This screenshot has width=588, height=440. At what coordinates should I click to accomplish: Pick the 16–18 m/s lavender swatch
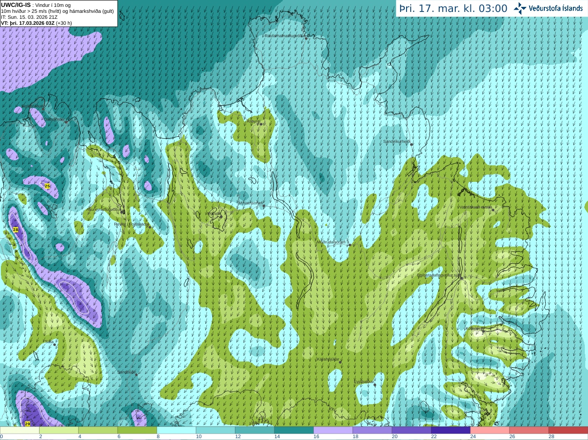[x=333, y=430]
